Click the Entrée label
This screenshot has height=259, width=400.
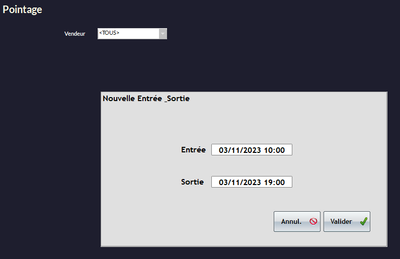[x=193, y=150]
